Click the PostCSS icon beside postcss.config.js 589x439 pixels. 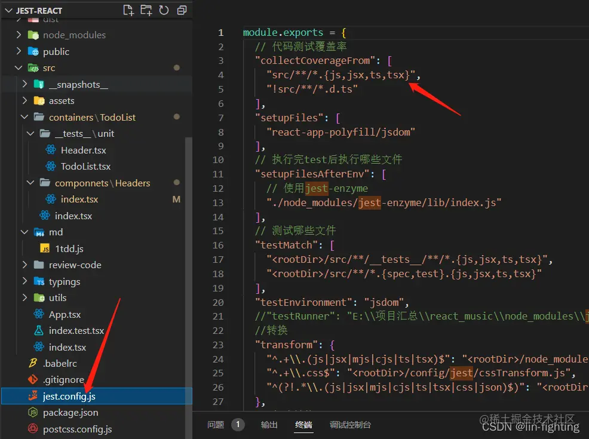(x=33, y=429)
